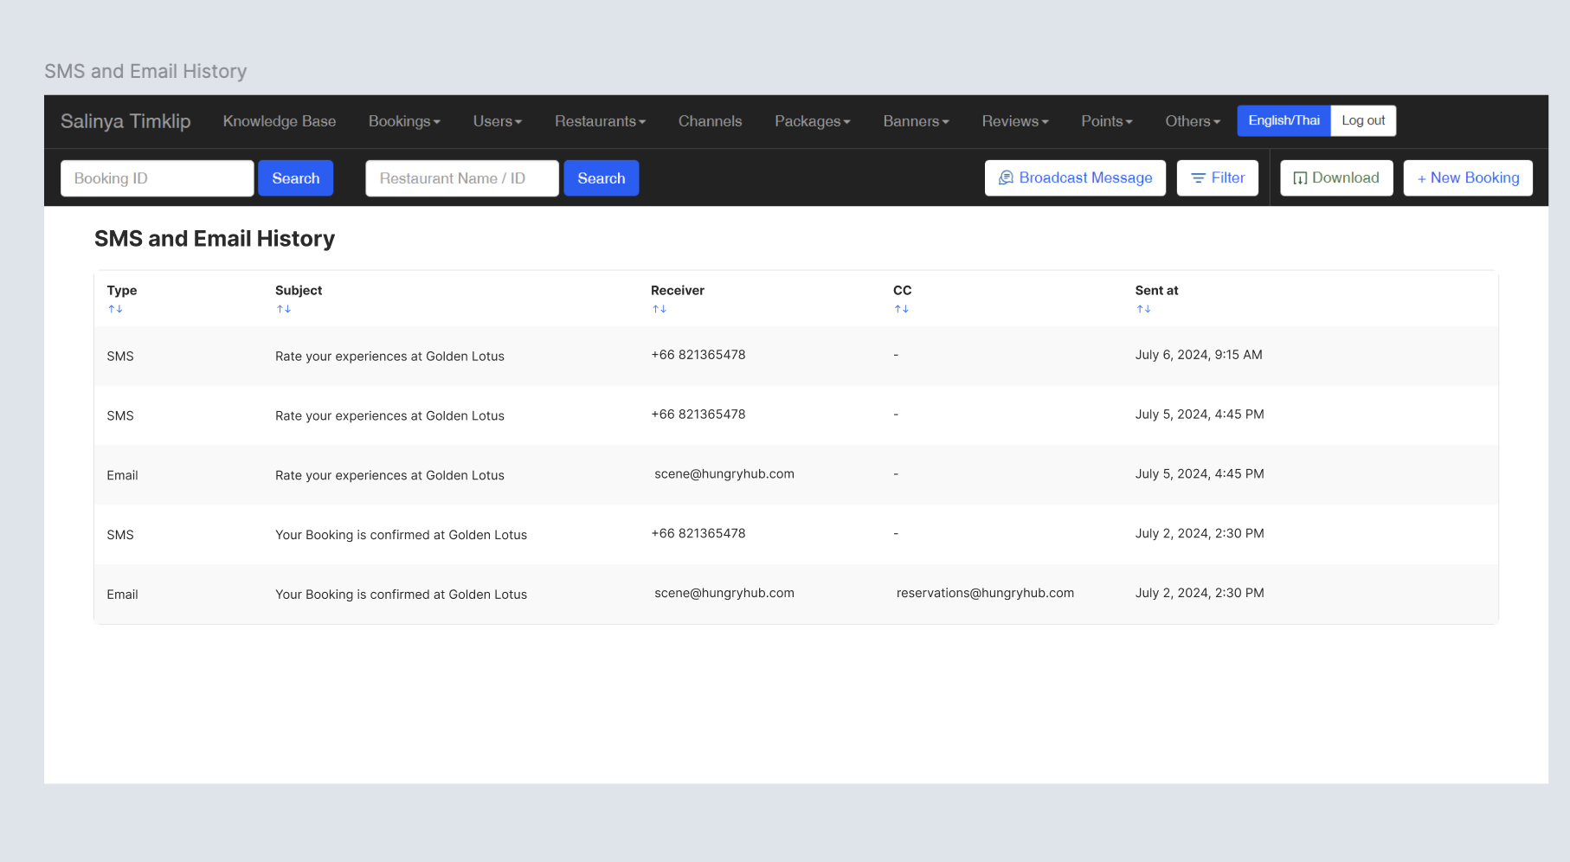Screen dimensions: 1570x862
Task: Sort table by Type column arrows
Action: (x=115, y=309)
